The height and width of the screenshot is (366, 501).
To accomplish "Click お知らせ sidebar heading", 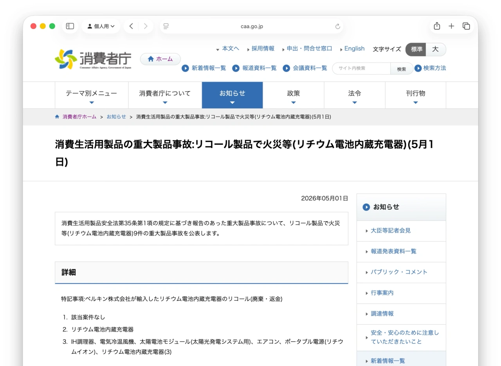I will pyautogui.click(x=386, y=207).
